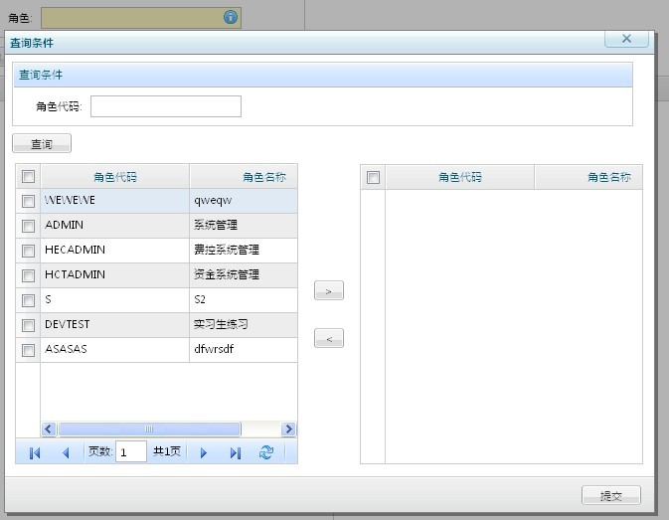The width and height of the screenshot is (669, 520).
Task: Move selected roles to the right list
Action: (328, 291)
